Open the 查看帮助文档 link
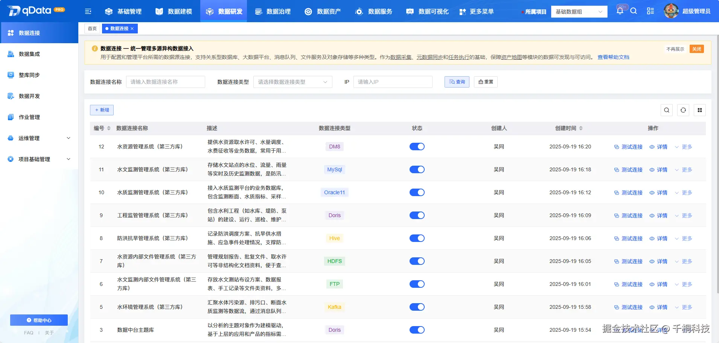 point(613,57)
